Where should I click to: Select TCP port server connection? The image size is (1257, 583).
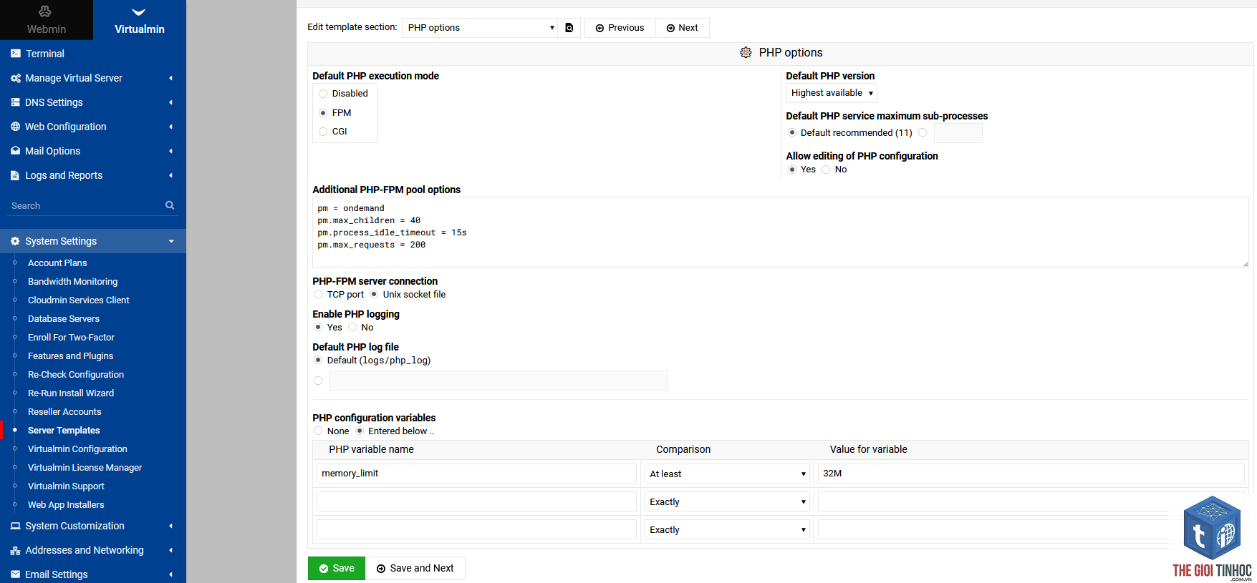point(318,294)
